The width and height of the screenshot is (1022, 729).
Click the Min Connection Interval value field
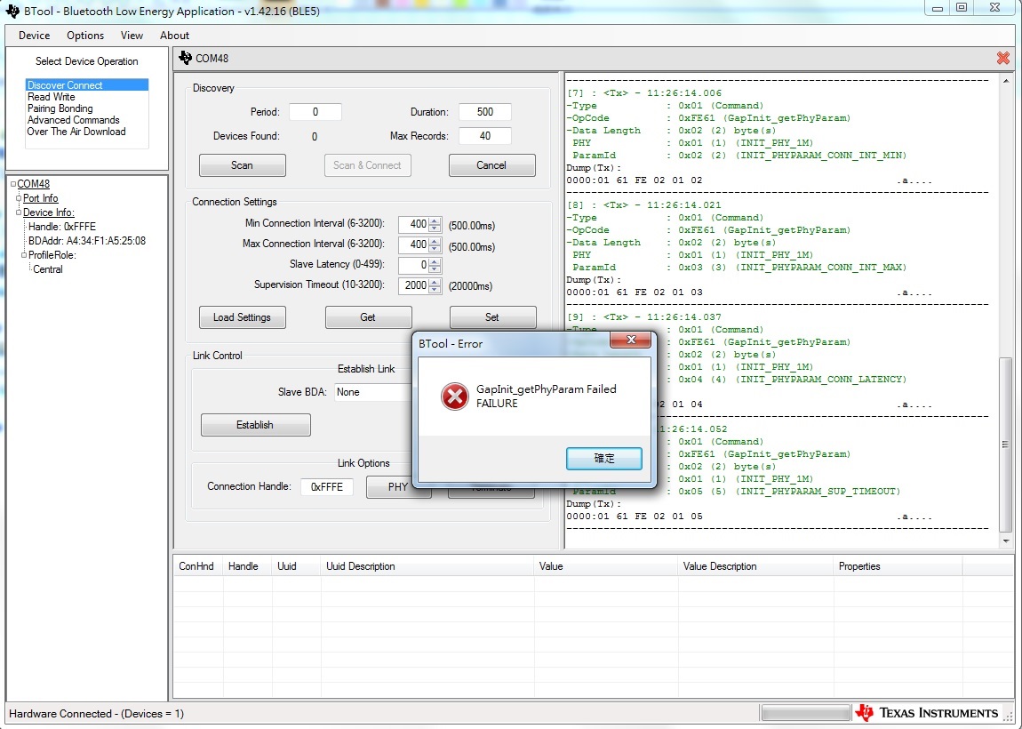(x=413, y=224)
